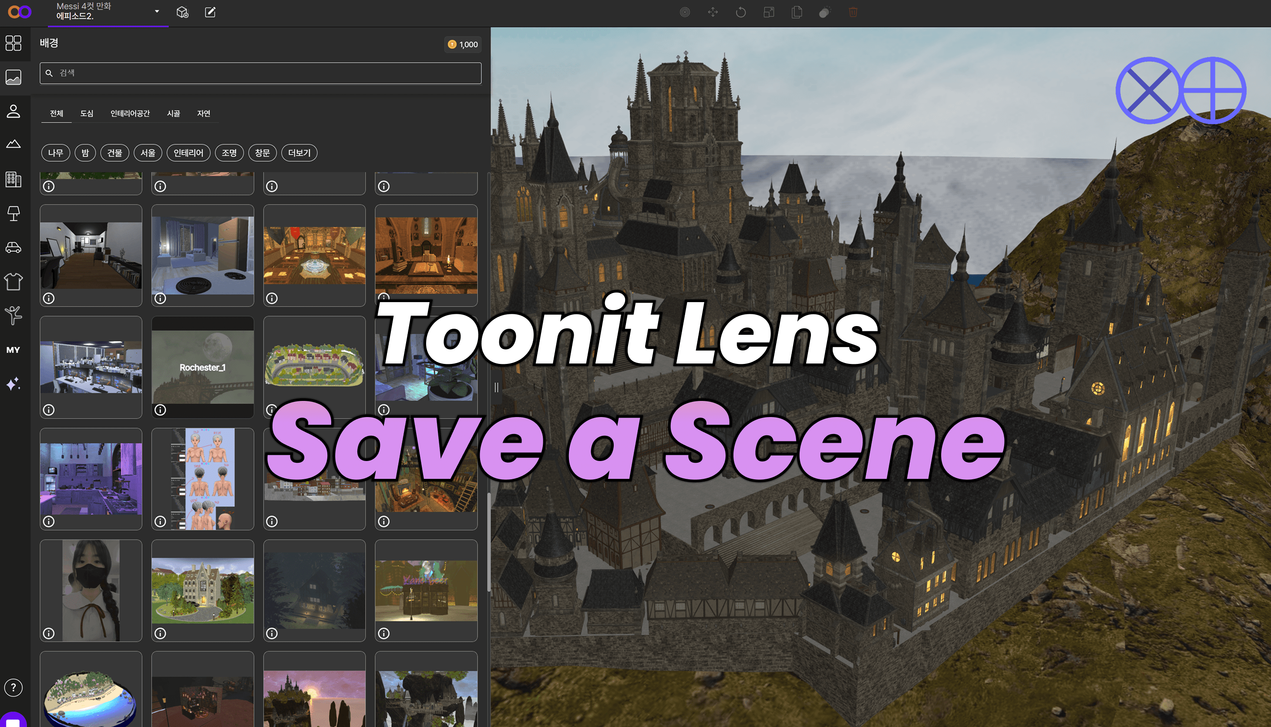
Task: Open the lamp props panel in sidebar
Action: 13,213
